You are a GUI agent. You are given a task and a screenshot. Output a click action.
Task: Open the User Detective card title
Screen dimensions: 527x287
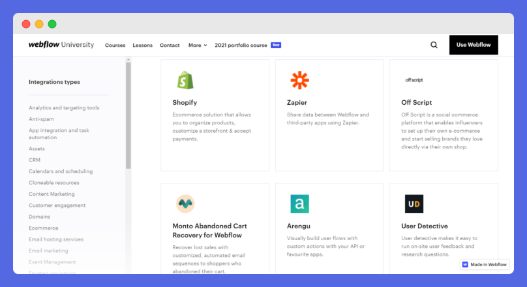point(425,226)
